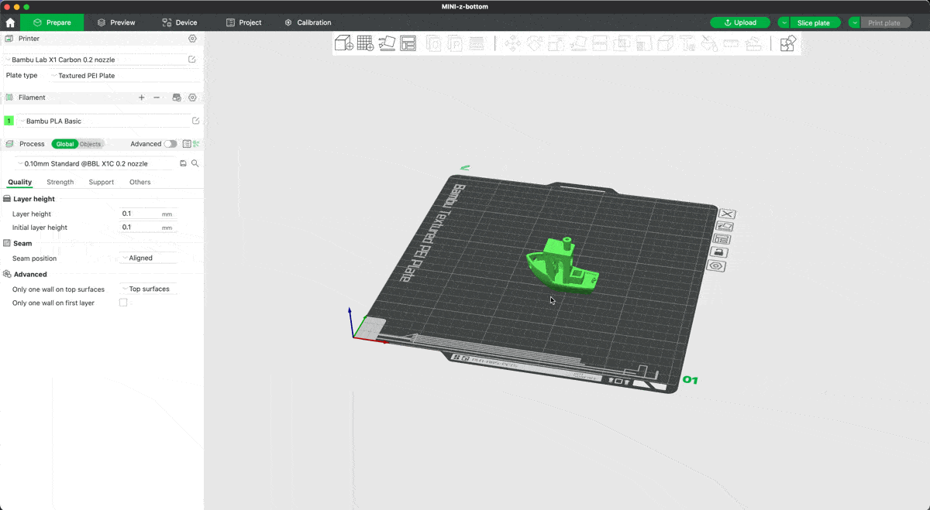
Task: Enable Only one wall on first layer
Action: 123,303
